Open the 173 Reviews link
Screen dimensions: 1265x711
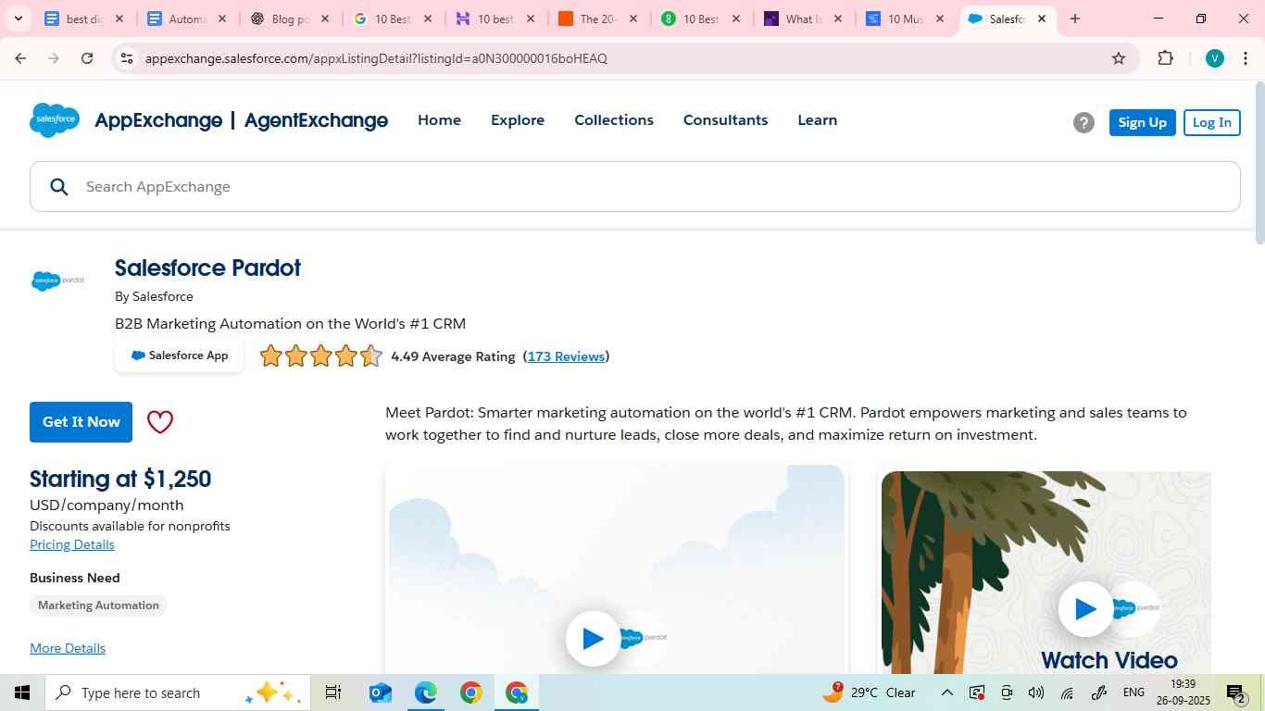(x=565, y=356)
